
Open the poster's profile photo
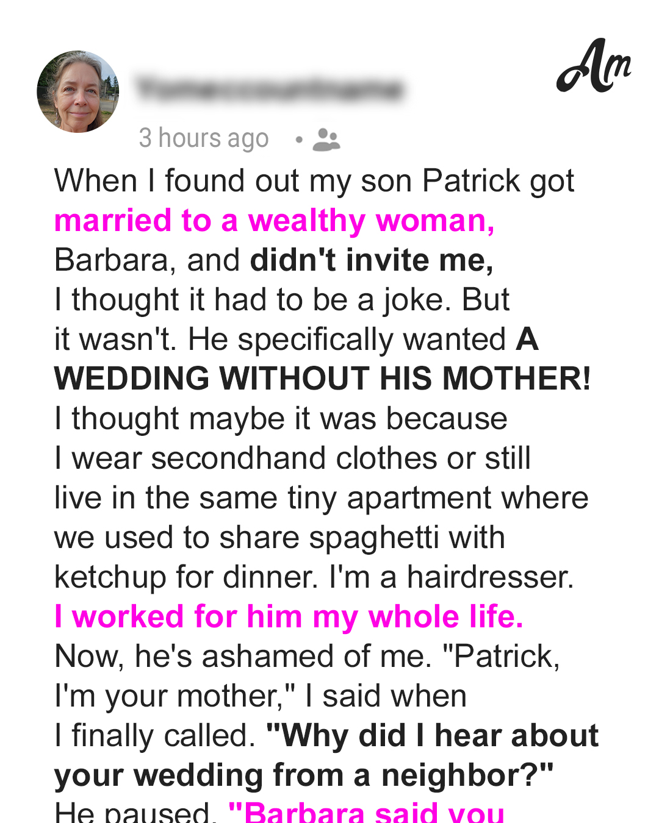[77, 91]
